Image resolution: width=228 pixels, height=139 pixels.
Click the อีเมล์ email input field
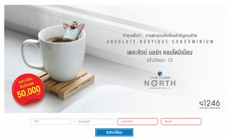[x=181, y=122]
